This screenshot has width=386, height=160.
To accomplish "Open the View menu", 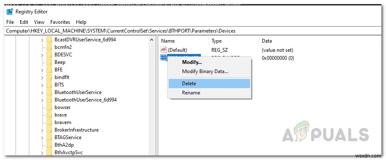I will coord(39,22).
